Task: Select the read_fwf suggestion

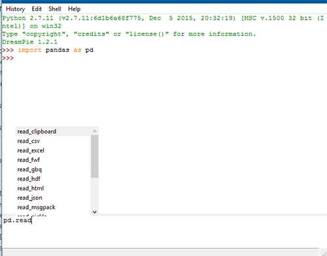Action: [54, 160]
